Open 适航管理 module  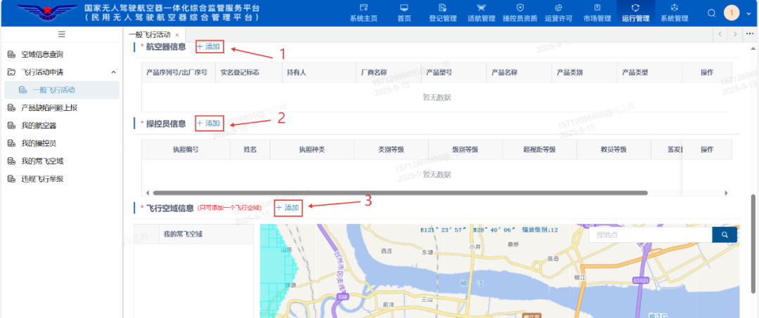click(x=481, y=13)
